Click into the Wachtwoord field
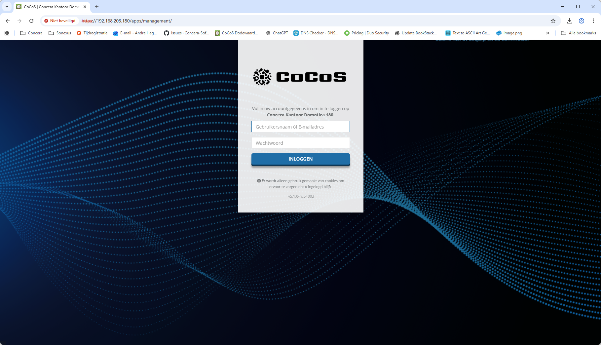This screenshot has width=601, height=345. 300,143
